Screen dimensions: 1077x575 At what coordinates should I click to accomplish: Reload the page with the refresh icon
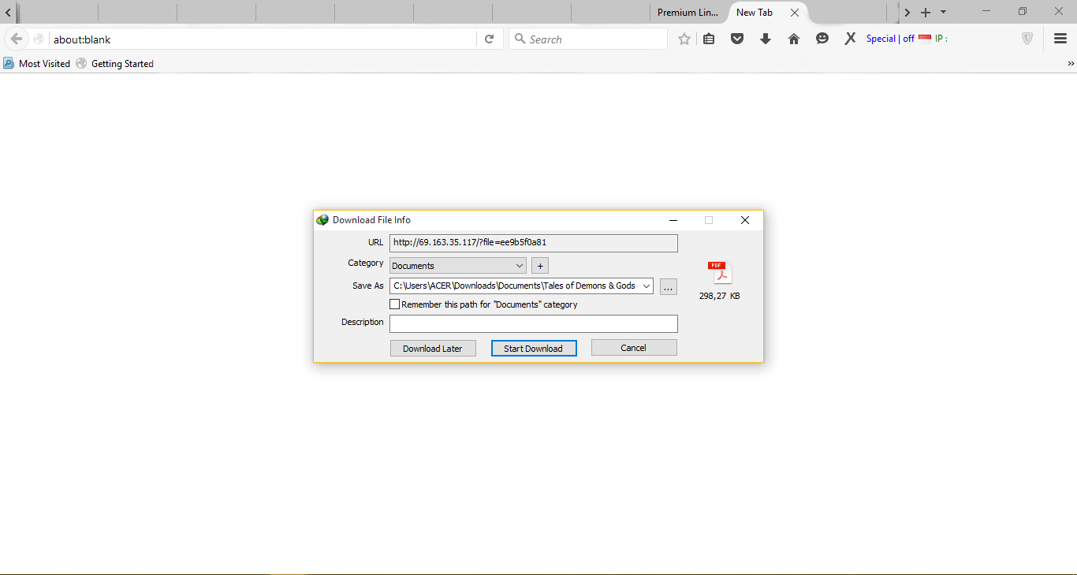click(490, 38)
